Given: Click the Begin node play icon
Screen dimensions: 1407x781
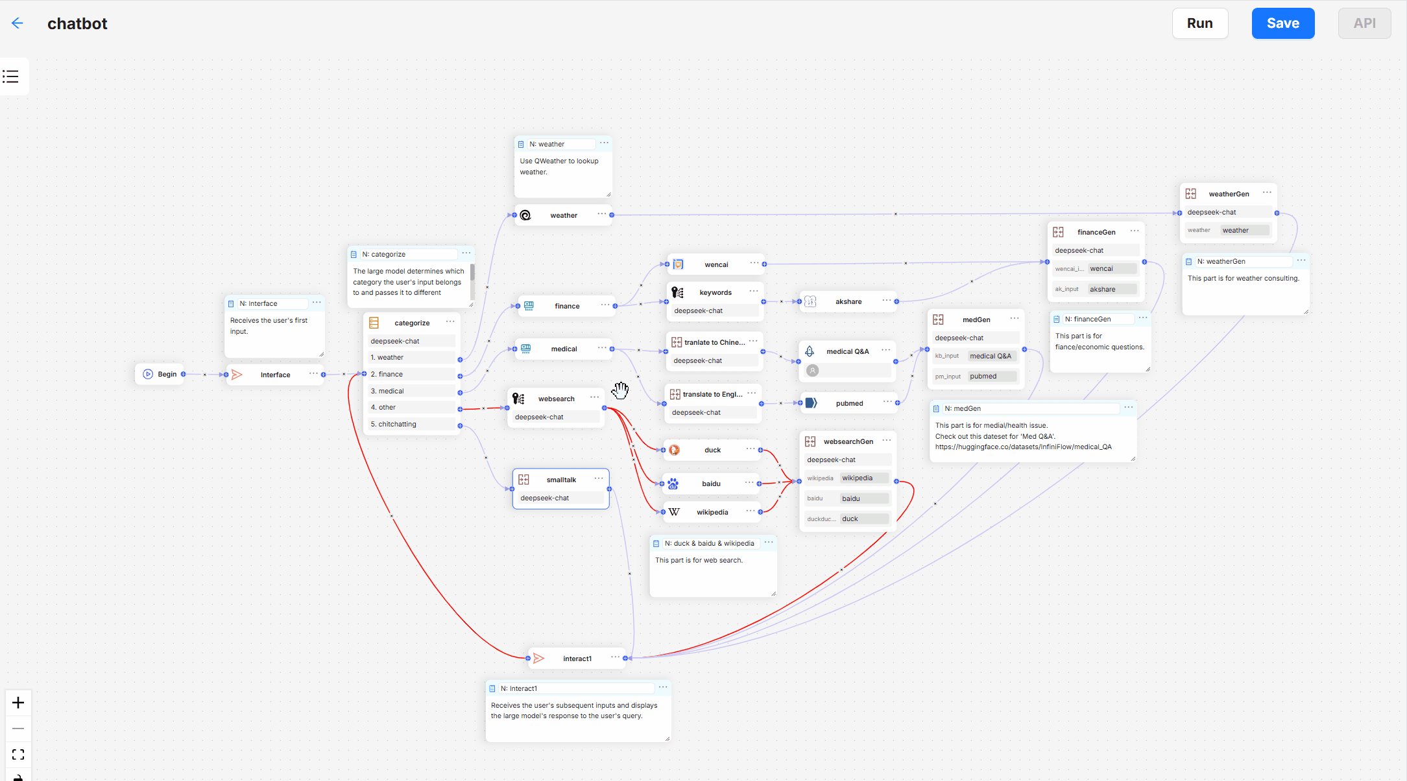Looking at the screenshot, I should pos(148,374).
